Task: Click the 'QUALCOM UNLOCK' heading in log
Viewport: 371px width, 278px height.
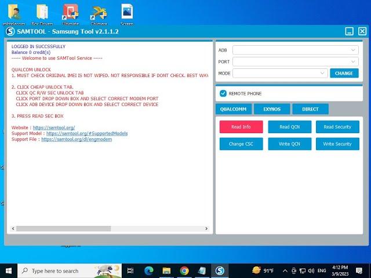Action: click(x=31, y=69)
